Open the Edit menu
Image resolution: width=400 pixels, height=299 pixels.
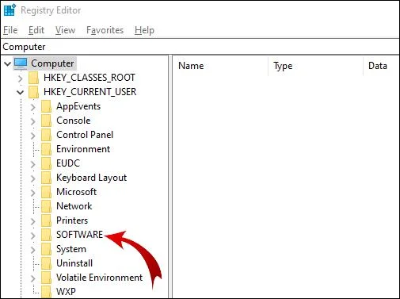36,30
